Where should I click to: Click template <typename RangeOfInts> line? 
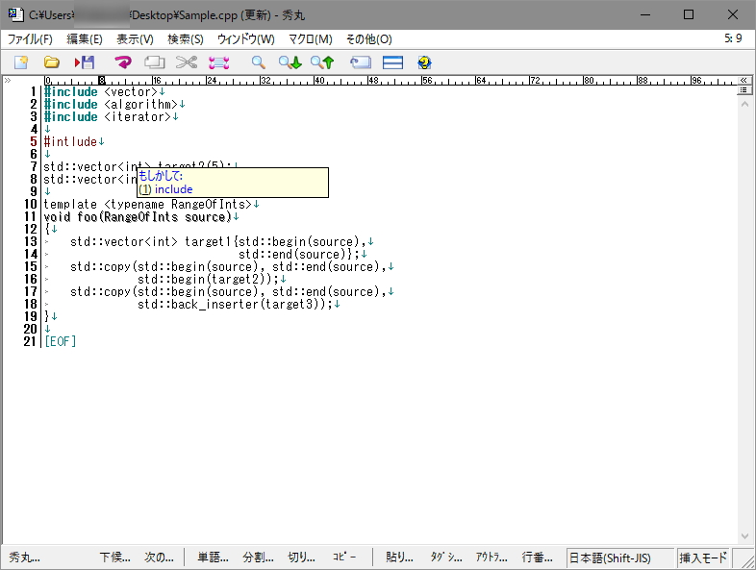148,205
